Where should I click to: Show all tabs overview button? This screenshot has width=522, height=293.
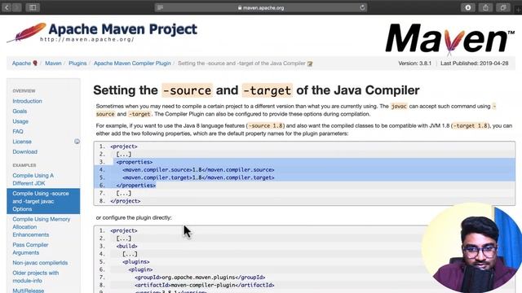pos(503,7)
